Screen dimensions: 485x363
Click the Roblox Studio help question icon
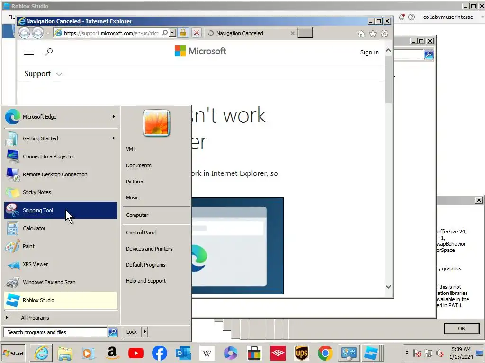(412, 17)
